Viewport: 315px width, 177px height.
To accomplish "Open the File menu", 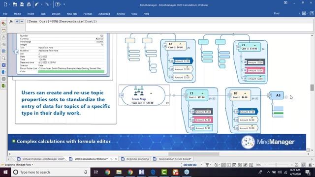I will (x=5, y=14).
